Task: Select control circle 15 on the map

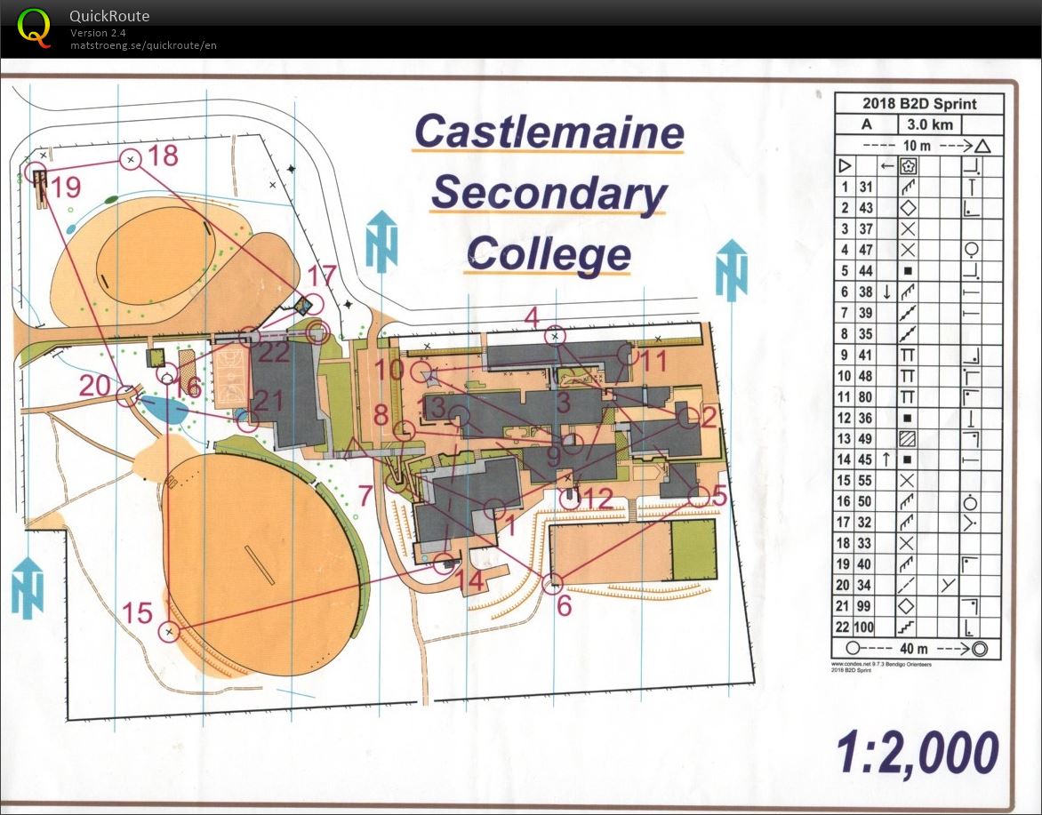Action: pos(168,631)
